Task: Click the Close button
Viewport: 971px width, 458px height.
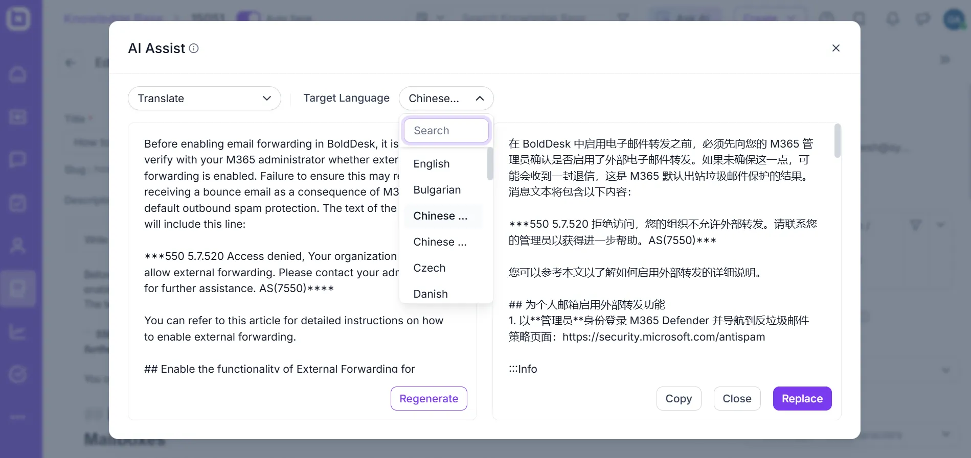Action: (737, 399)
